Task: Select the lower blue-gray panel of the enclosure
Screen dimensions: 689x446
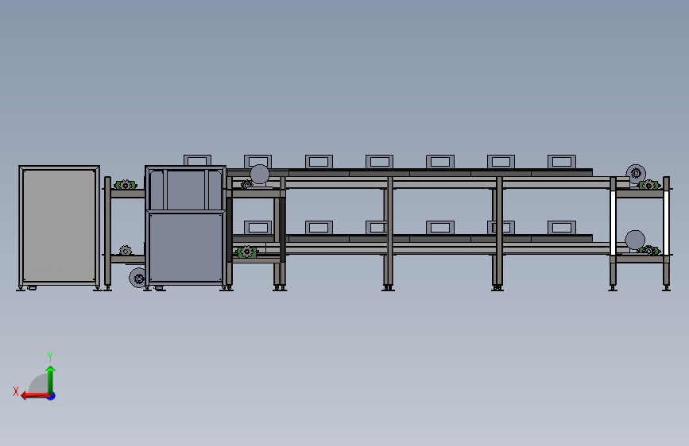Action: pyautogui.click(x=186, y=248)
